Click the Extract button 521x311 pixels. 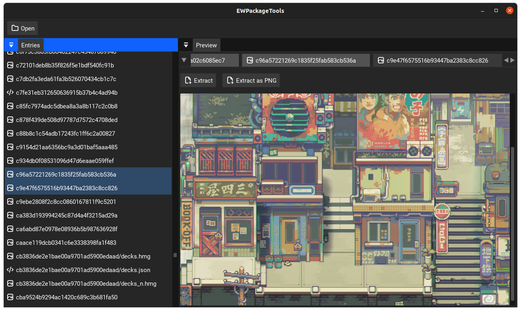click(198, 80)
